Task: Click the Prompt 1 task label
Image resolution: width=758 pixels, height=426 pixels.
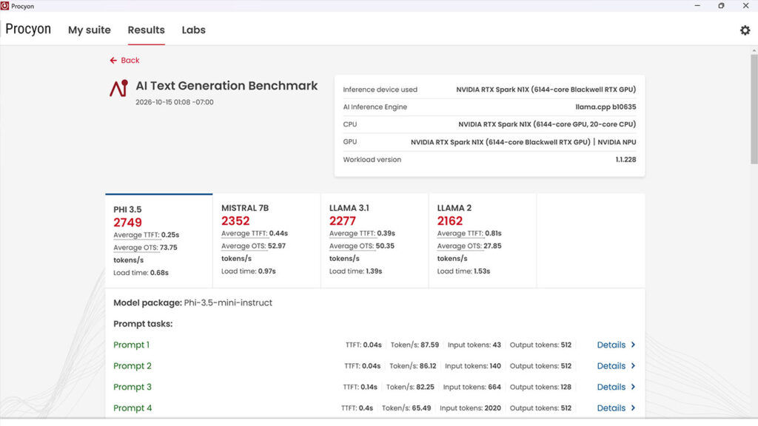Action: pyautogui.click(x=132, y=345)
